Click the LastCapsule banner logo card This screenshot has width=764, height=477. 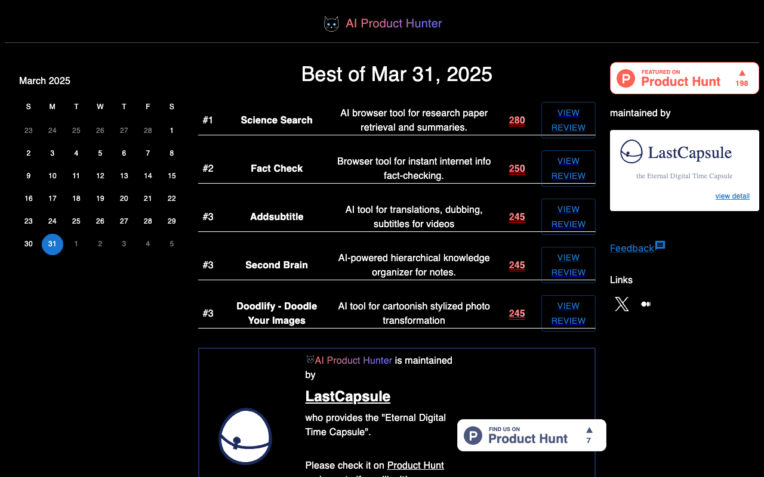(x=684, y=171)
